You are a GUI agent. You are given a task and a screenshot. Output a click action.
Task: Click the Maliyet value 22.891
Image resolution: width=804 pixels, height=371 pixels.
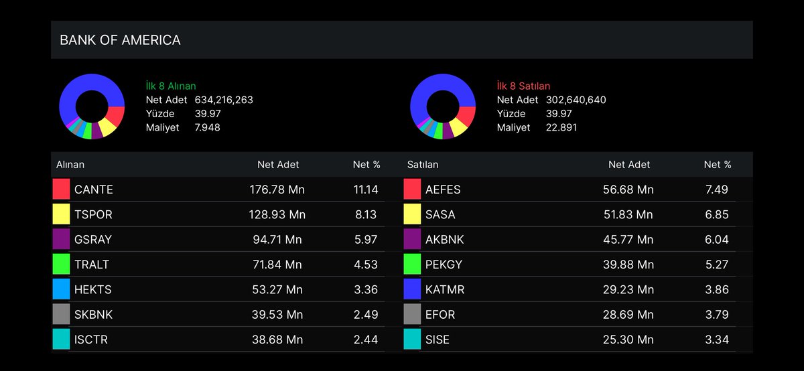click(x=561, y=127)
